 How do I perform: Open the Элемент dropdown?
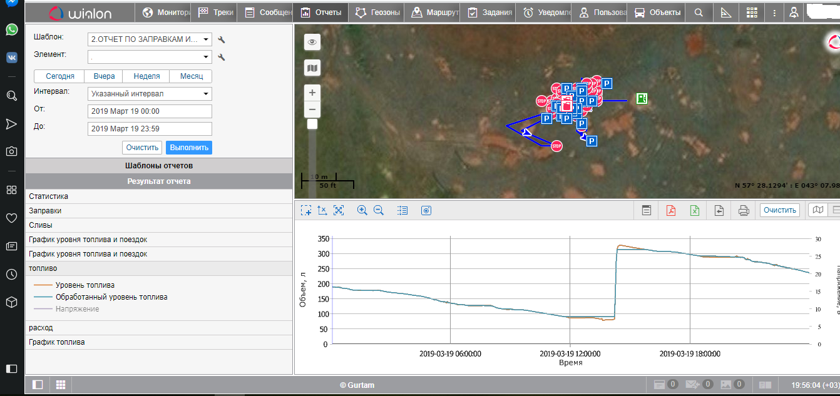point(150,57)
